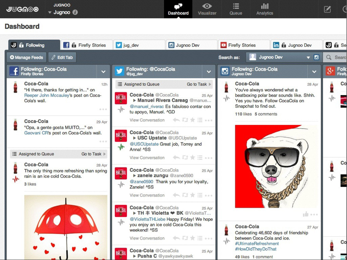Viewport: 347px width, 260px height.
Task: Select the Instagram Jugnoo Dev tab
Action: (192, 45)
